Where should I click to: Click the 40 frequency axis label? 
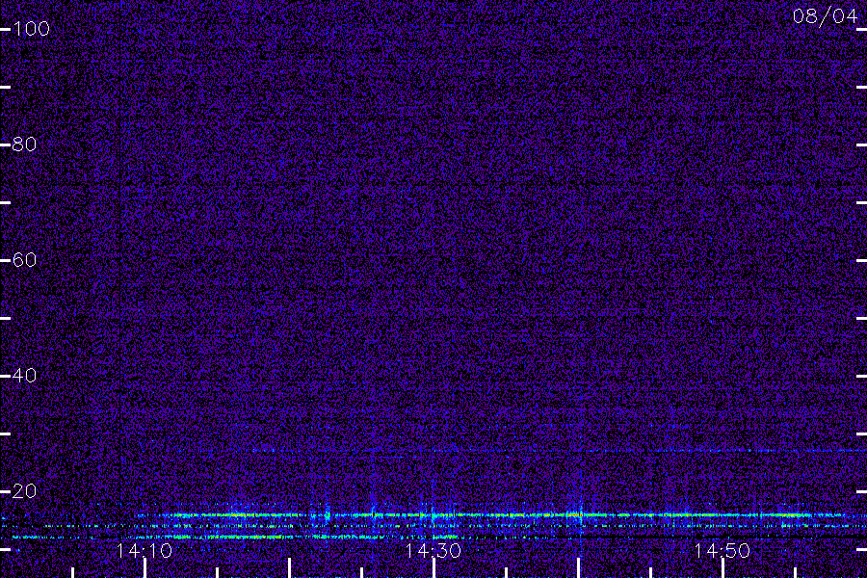[24, 376]
